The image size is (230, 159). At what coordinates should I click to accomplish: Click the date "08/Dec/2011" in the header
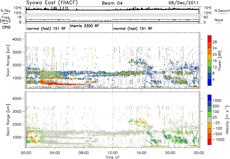(183, 3)
